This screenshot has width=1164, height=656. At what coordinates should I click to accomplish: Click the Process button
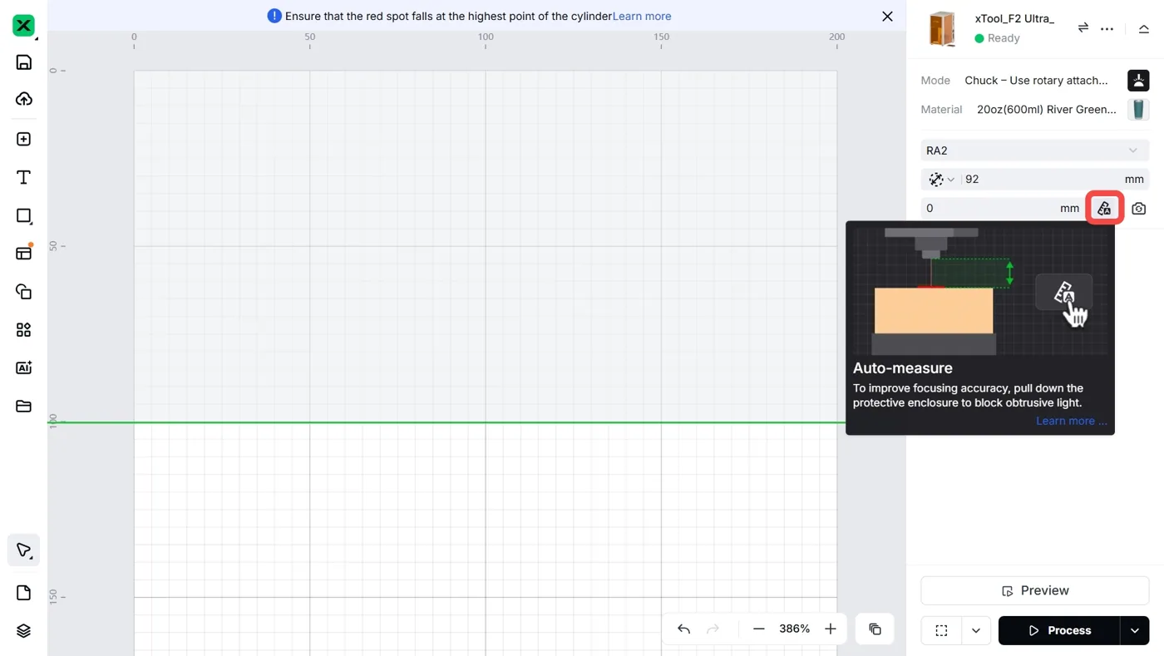point(1059,630)
